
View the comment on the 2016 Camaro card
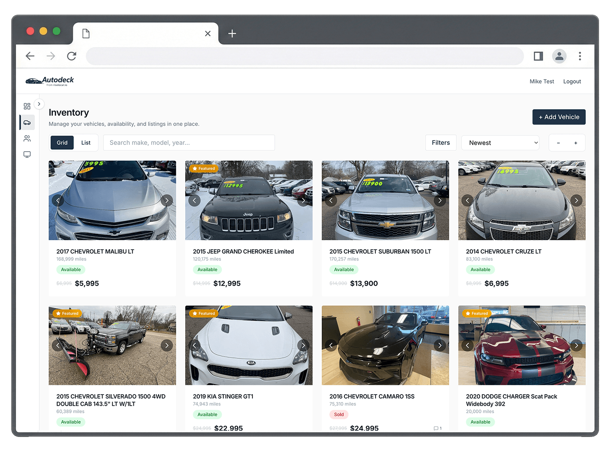pyautogui.click(x=437, y=428)
